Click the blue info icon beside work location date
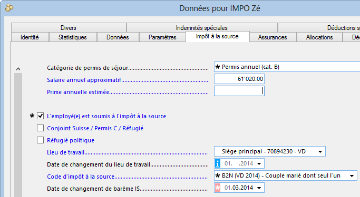 coord(218,163)
